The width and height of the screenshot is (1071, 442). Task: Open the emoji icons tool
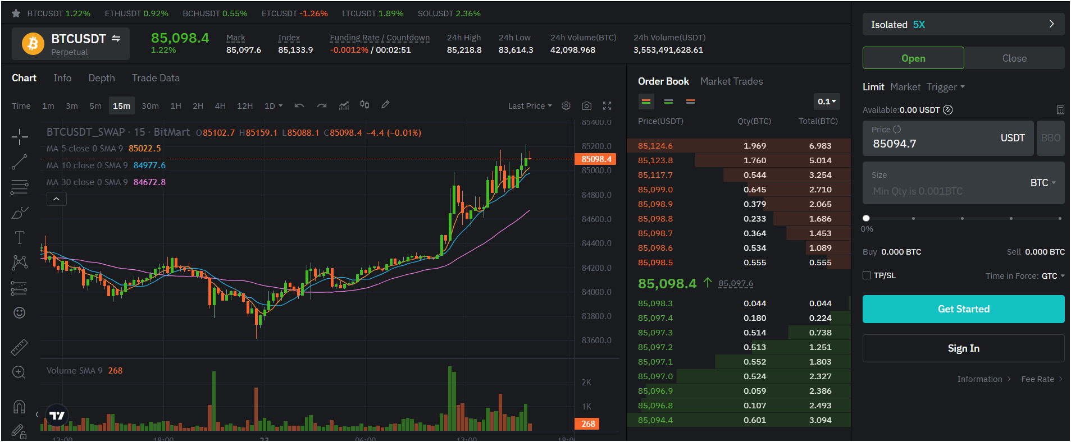[x=20, y=313]
